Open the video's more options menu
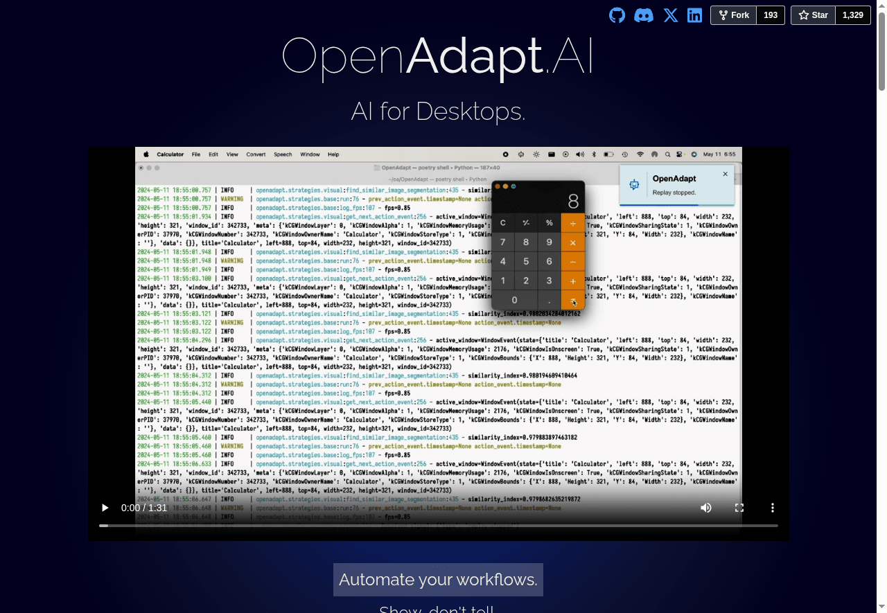This screenshot has height=613, width=887. coord(773,508)
